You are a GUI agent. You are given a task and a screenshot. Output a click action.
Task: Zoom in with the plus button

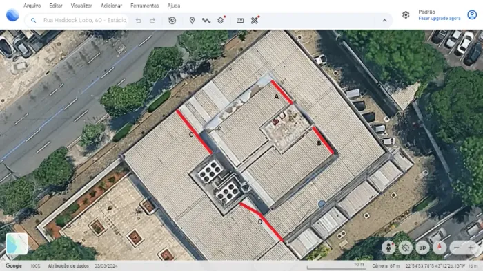(x=471, y=248)
